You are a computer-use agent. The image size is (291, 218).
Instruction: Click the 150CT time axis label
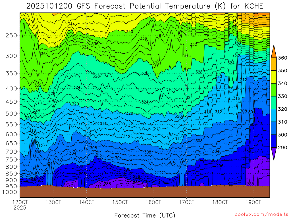click(120, 202)
